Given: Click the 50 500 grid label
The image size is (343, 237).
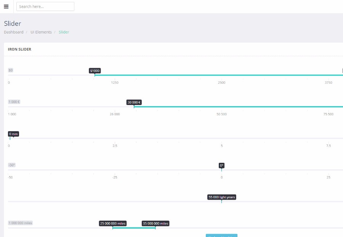Looking at the screenshot, I should (x=221, y=114).
